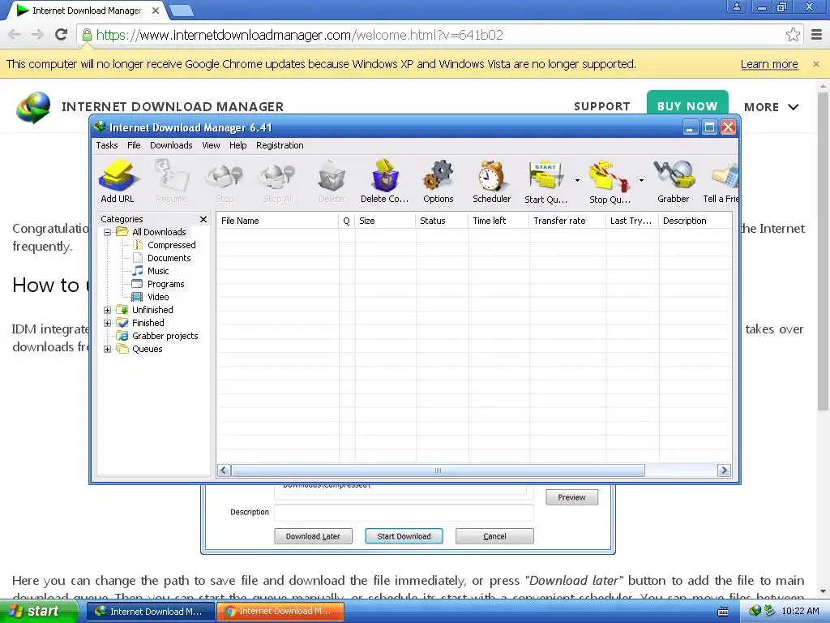Click the Preview button in page image
The image size is (830, 623).
[571, 497]
